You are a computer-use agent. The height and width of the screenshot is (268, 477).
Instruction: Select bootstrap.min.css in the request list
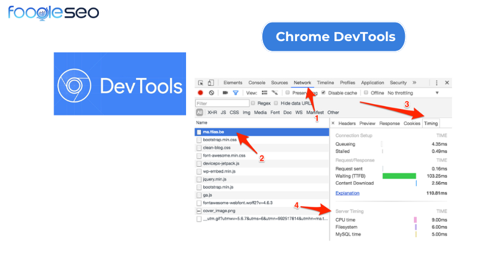tap(218, 139)
